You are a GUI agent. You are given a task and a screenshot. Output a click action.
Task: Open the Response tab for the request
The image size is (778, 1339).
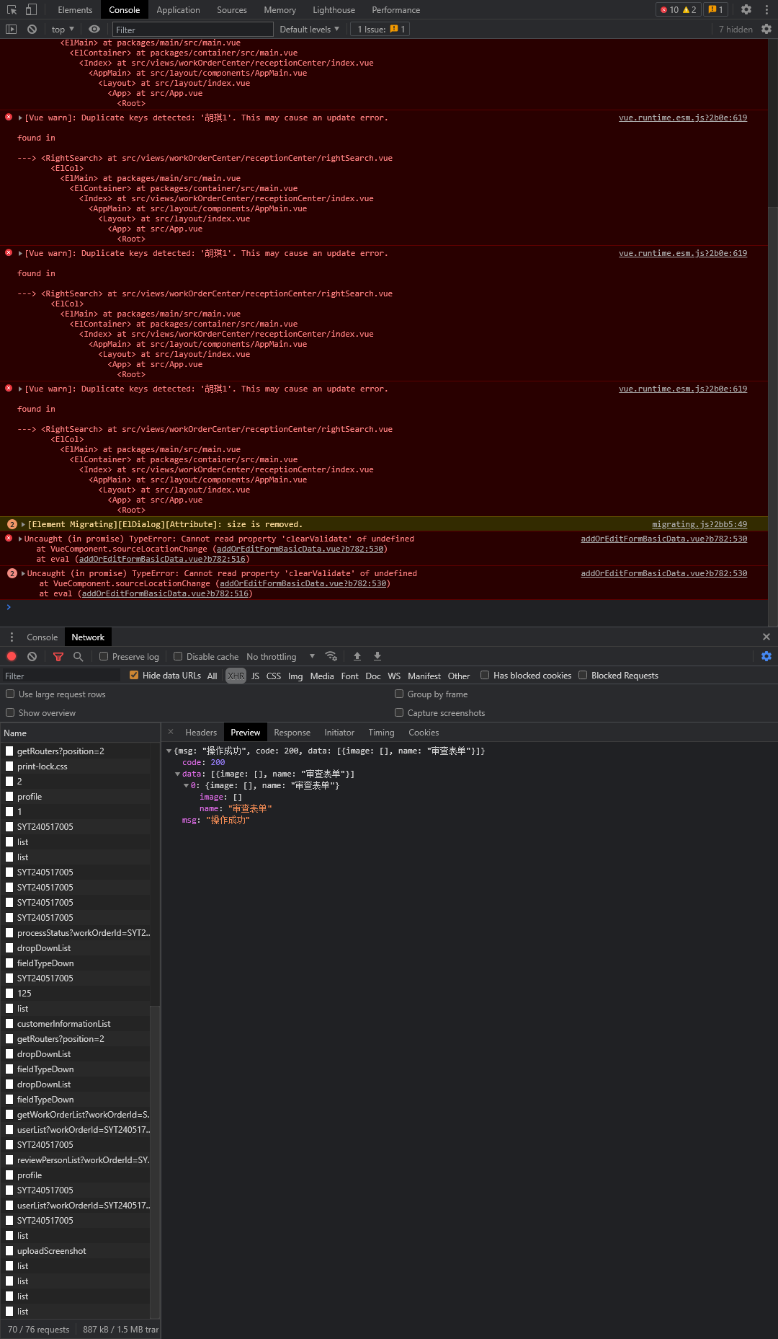(x=292, y=733)
